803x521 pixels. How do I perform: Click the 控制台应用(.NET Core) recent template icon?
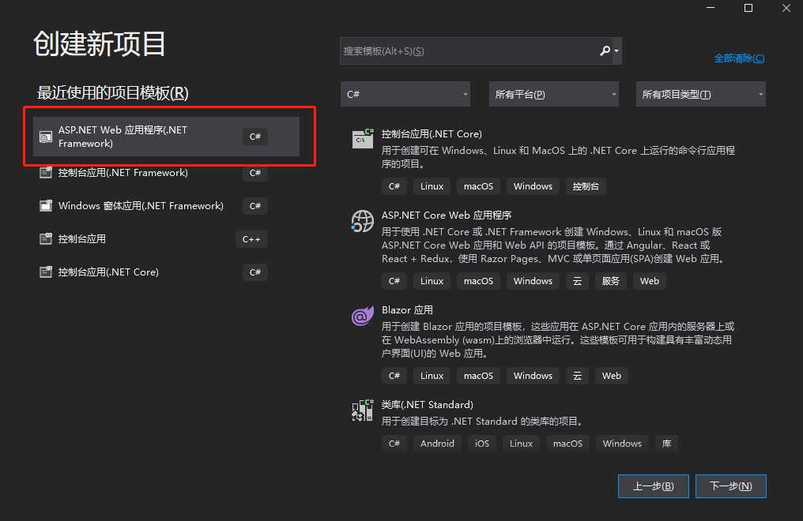46,272
